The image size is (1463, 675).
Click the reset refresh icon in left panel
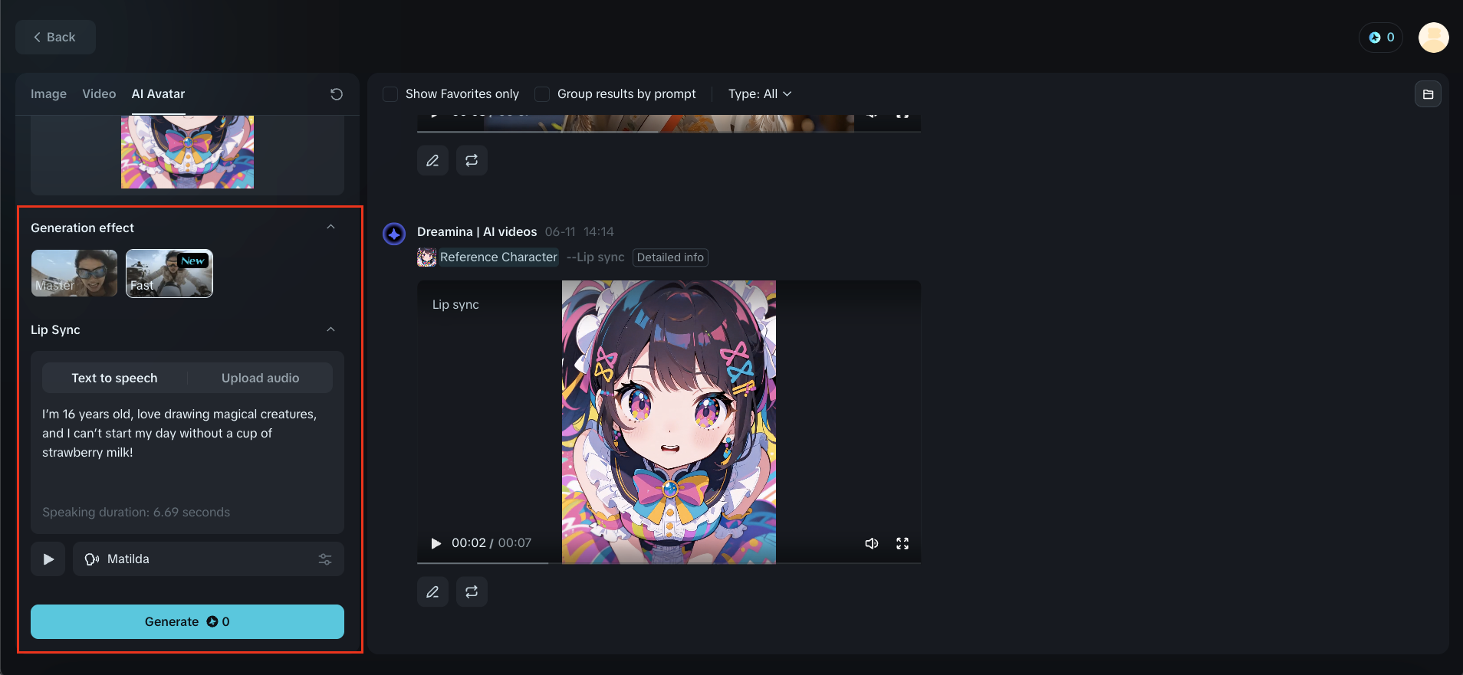337,94
